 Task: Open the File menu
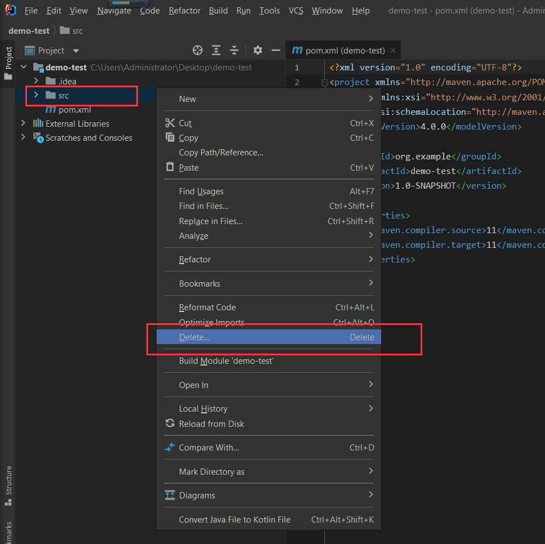pyautogui.click(x=31, y=11)
